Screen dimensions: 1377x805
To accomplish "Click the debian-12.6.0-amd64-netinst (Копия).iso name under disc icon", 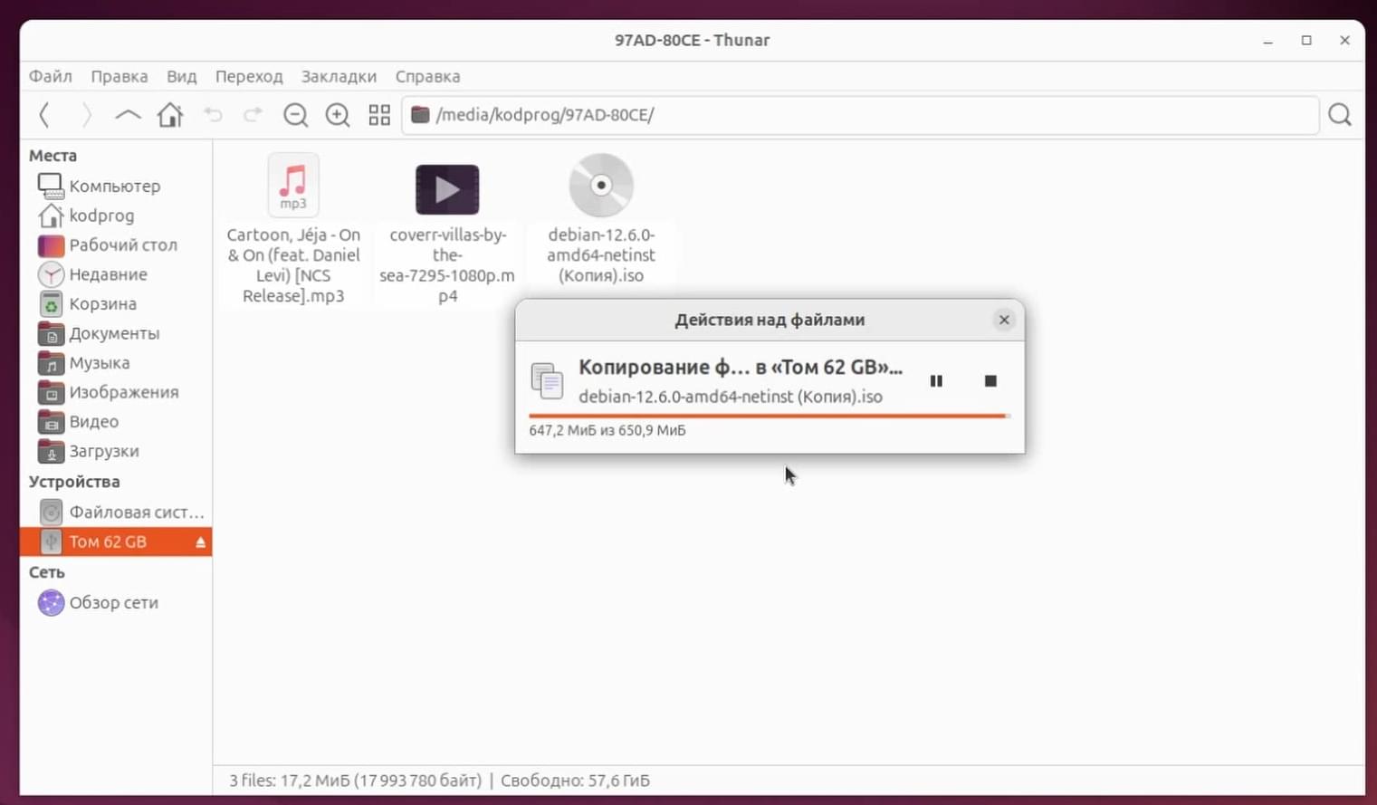I will tap(601, 255).
